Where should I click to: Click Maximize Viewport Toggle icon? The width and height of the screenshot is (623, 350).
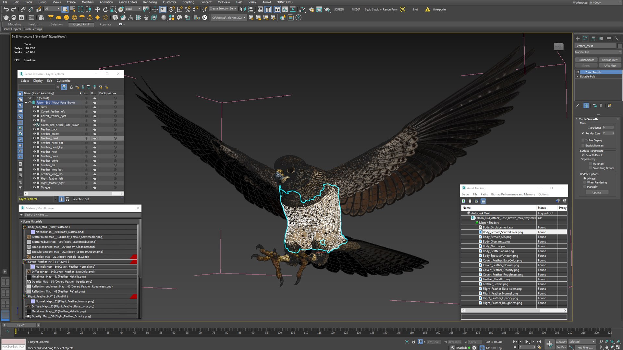(618, 347)
